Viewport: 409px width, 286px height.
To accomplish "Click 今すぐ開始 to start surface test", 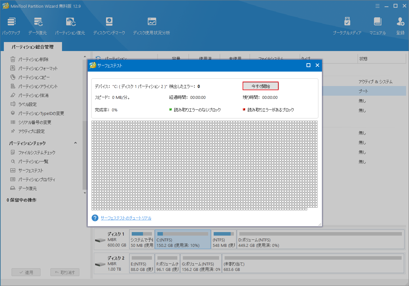I will point(261,86).
